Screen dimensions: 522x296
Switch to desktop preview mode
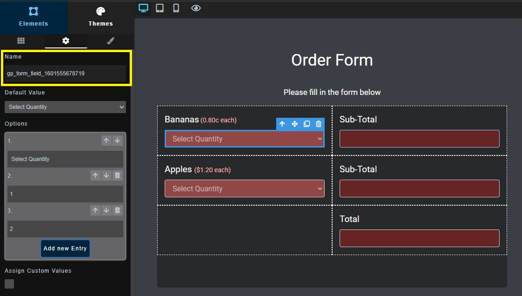(144, 8)
